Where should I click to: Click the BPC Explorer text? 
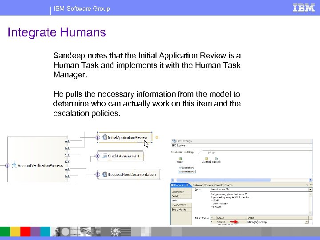[x=179, y=145]
